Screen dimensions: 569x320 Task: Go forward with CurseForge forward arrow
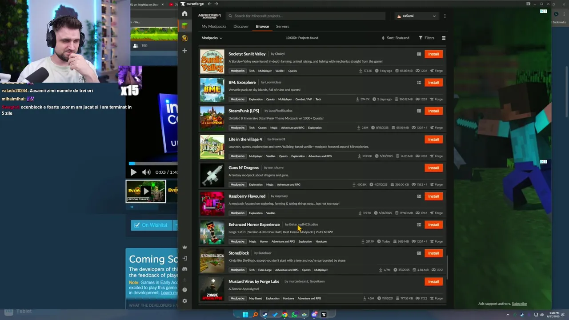tap(216, 4)
